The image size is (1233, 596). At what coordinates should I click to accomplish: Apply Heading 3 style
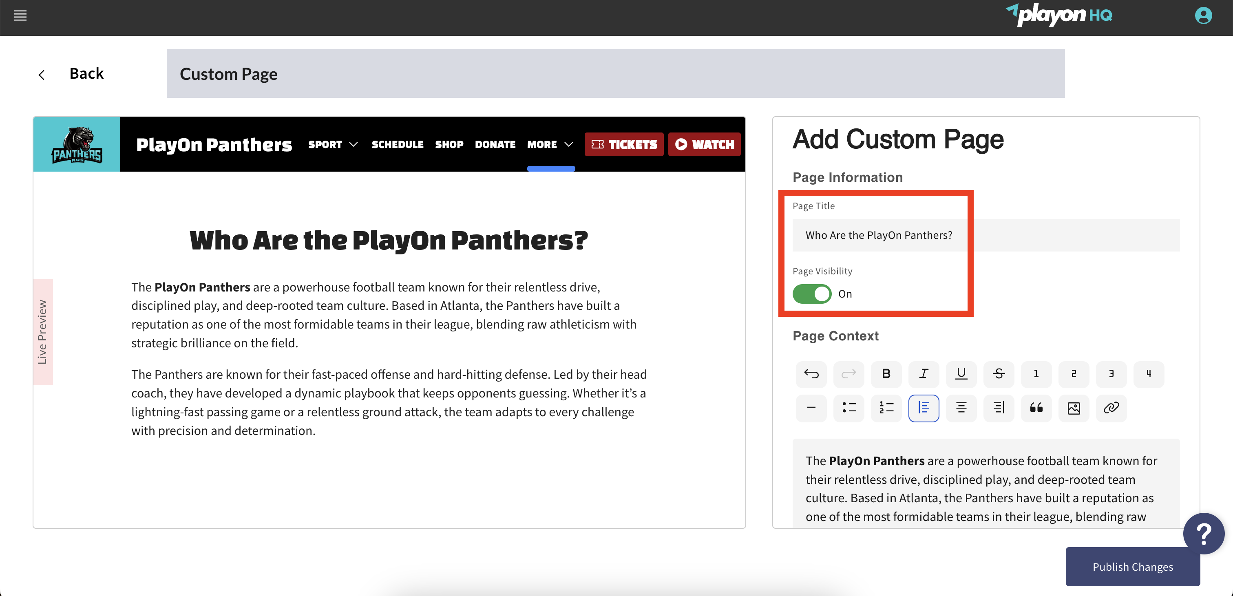pyautogui.click(x=1111, y=374)
